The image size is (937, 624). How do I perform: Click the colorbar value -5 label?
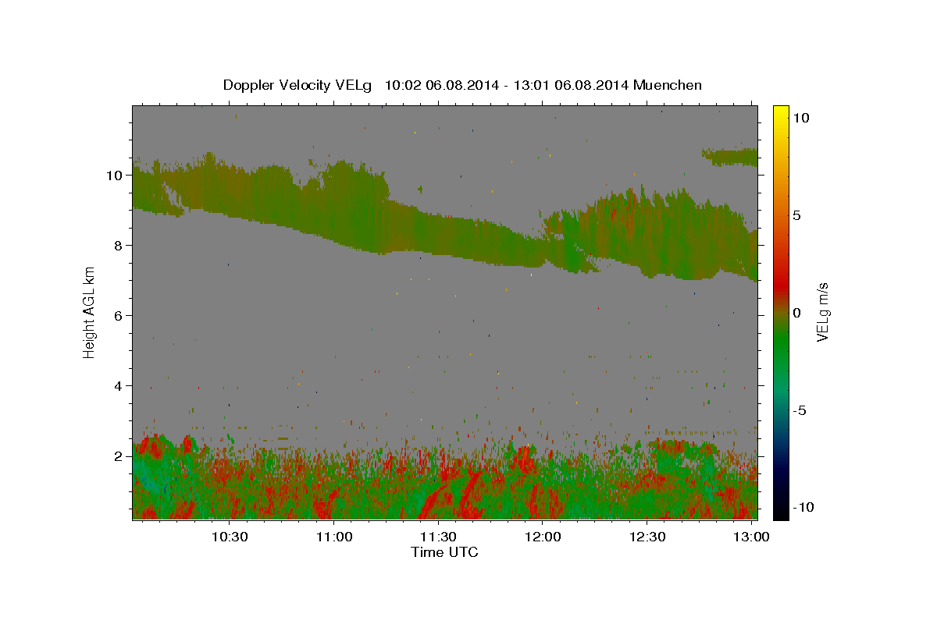click(x=800, y=410)
